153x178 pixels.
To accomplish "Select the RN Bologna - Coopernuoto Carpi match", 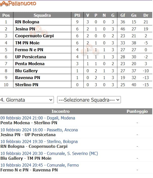I will click(x=34, y=146).
